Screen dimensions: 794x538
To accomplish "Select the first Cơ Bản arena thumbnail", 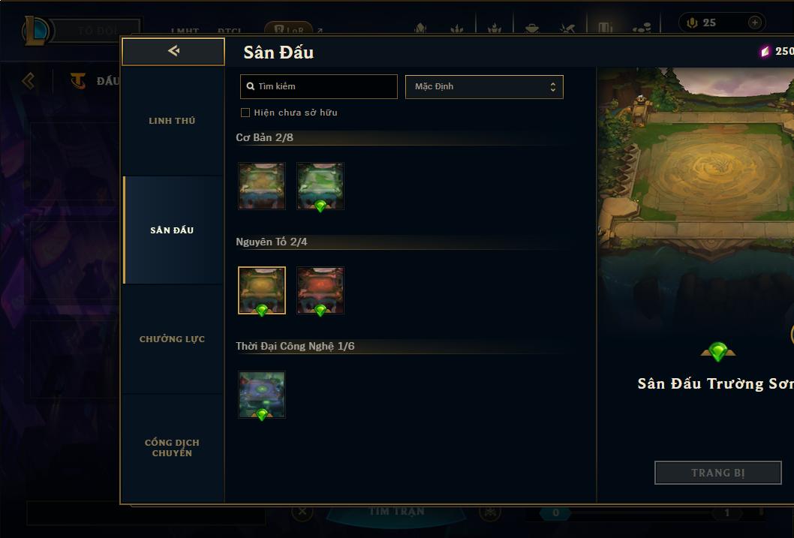I will pyautogui.click(x=262, y=186).
